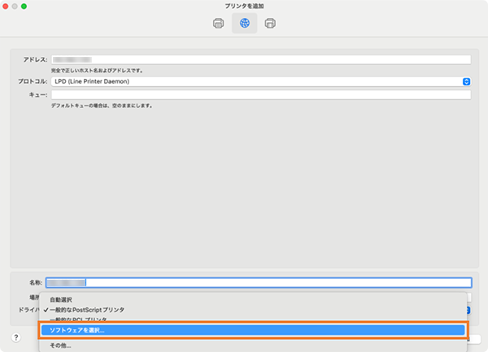Image resolution: width=488 pixels, height=352 pixels.
Task: Open the help question mark button
Action: pyautogui.click(x=16, y=337)
